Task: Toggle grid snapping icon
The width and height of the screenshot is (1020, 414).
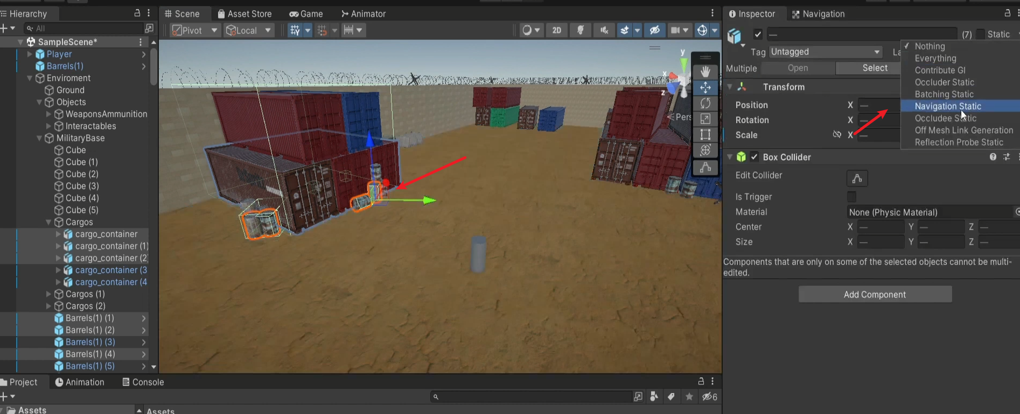Action: [322, 30]
